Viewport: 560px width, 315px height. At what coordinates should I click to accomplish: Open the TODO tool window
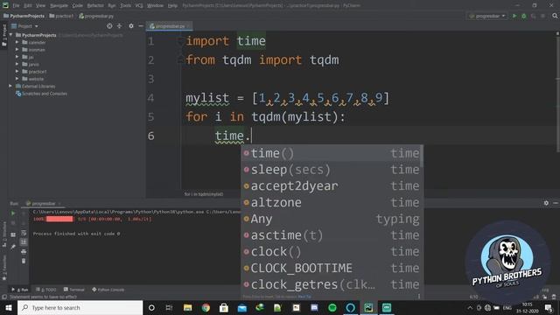click(46, 290)
